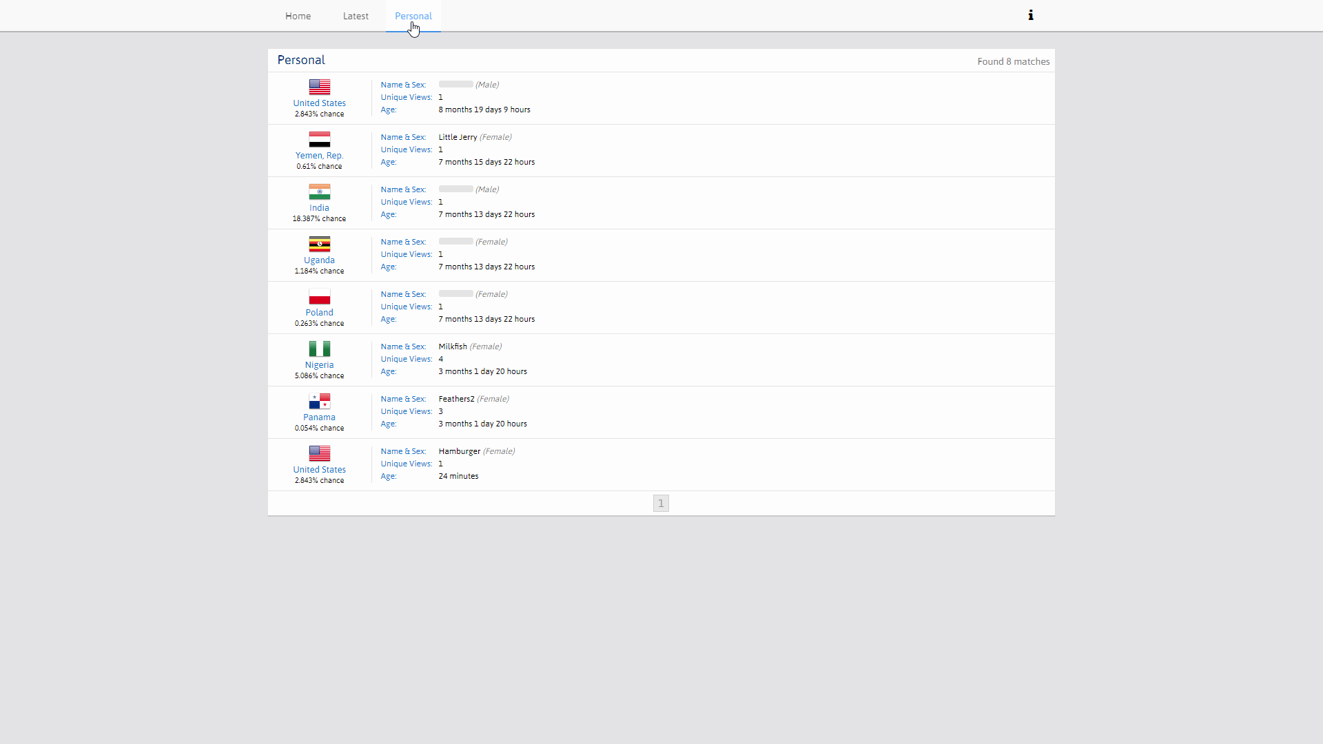Click the Hamburger name link
Viewport: 1323px width, 744px height.
coord(458,451)
